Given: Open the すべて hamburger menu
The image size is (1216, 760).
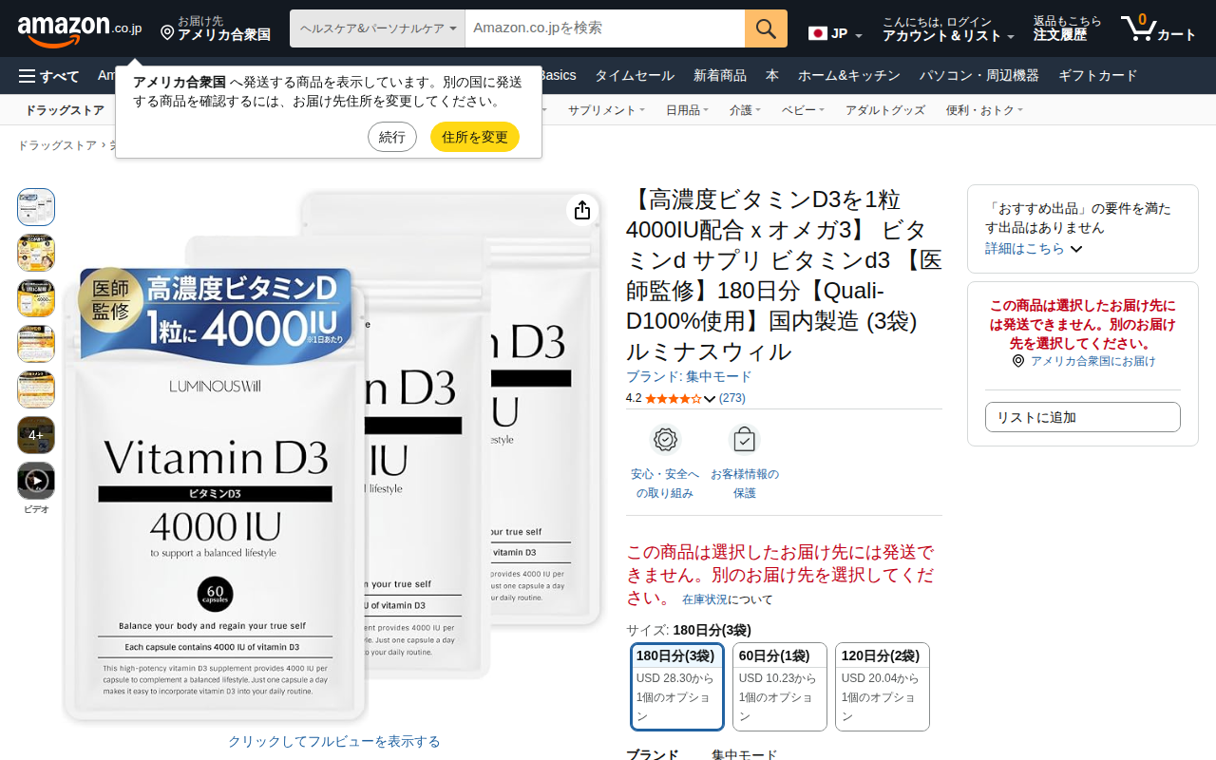Looking at the screenshot, I should [49, 76].
